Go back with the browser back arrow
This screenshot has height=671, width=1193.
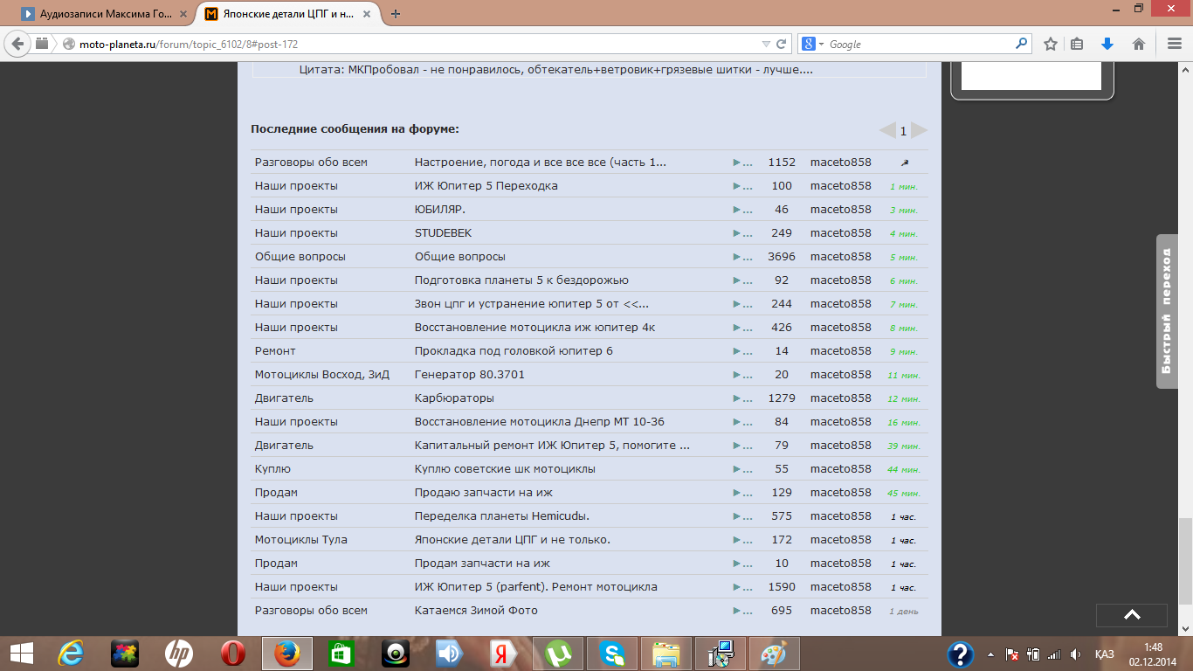tap(17, 44)
